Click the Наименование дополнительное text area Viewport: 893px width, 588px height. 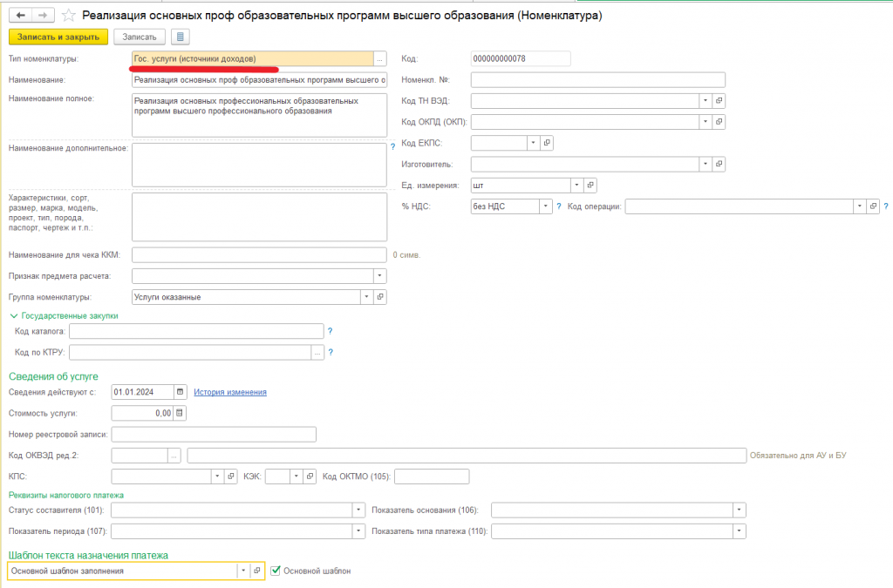tap(259, 165)
